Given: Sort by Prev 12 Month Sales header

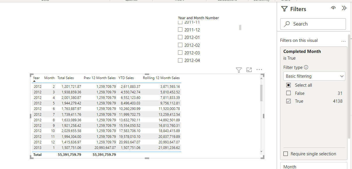Looking at the screenshot, I should pyautogui.click(x=100, y=78).
